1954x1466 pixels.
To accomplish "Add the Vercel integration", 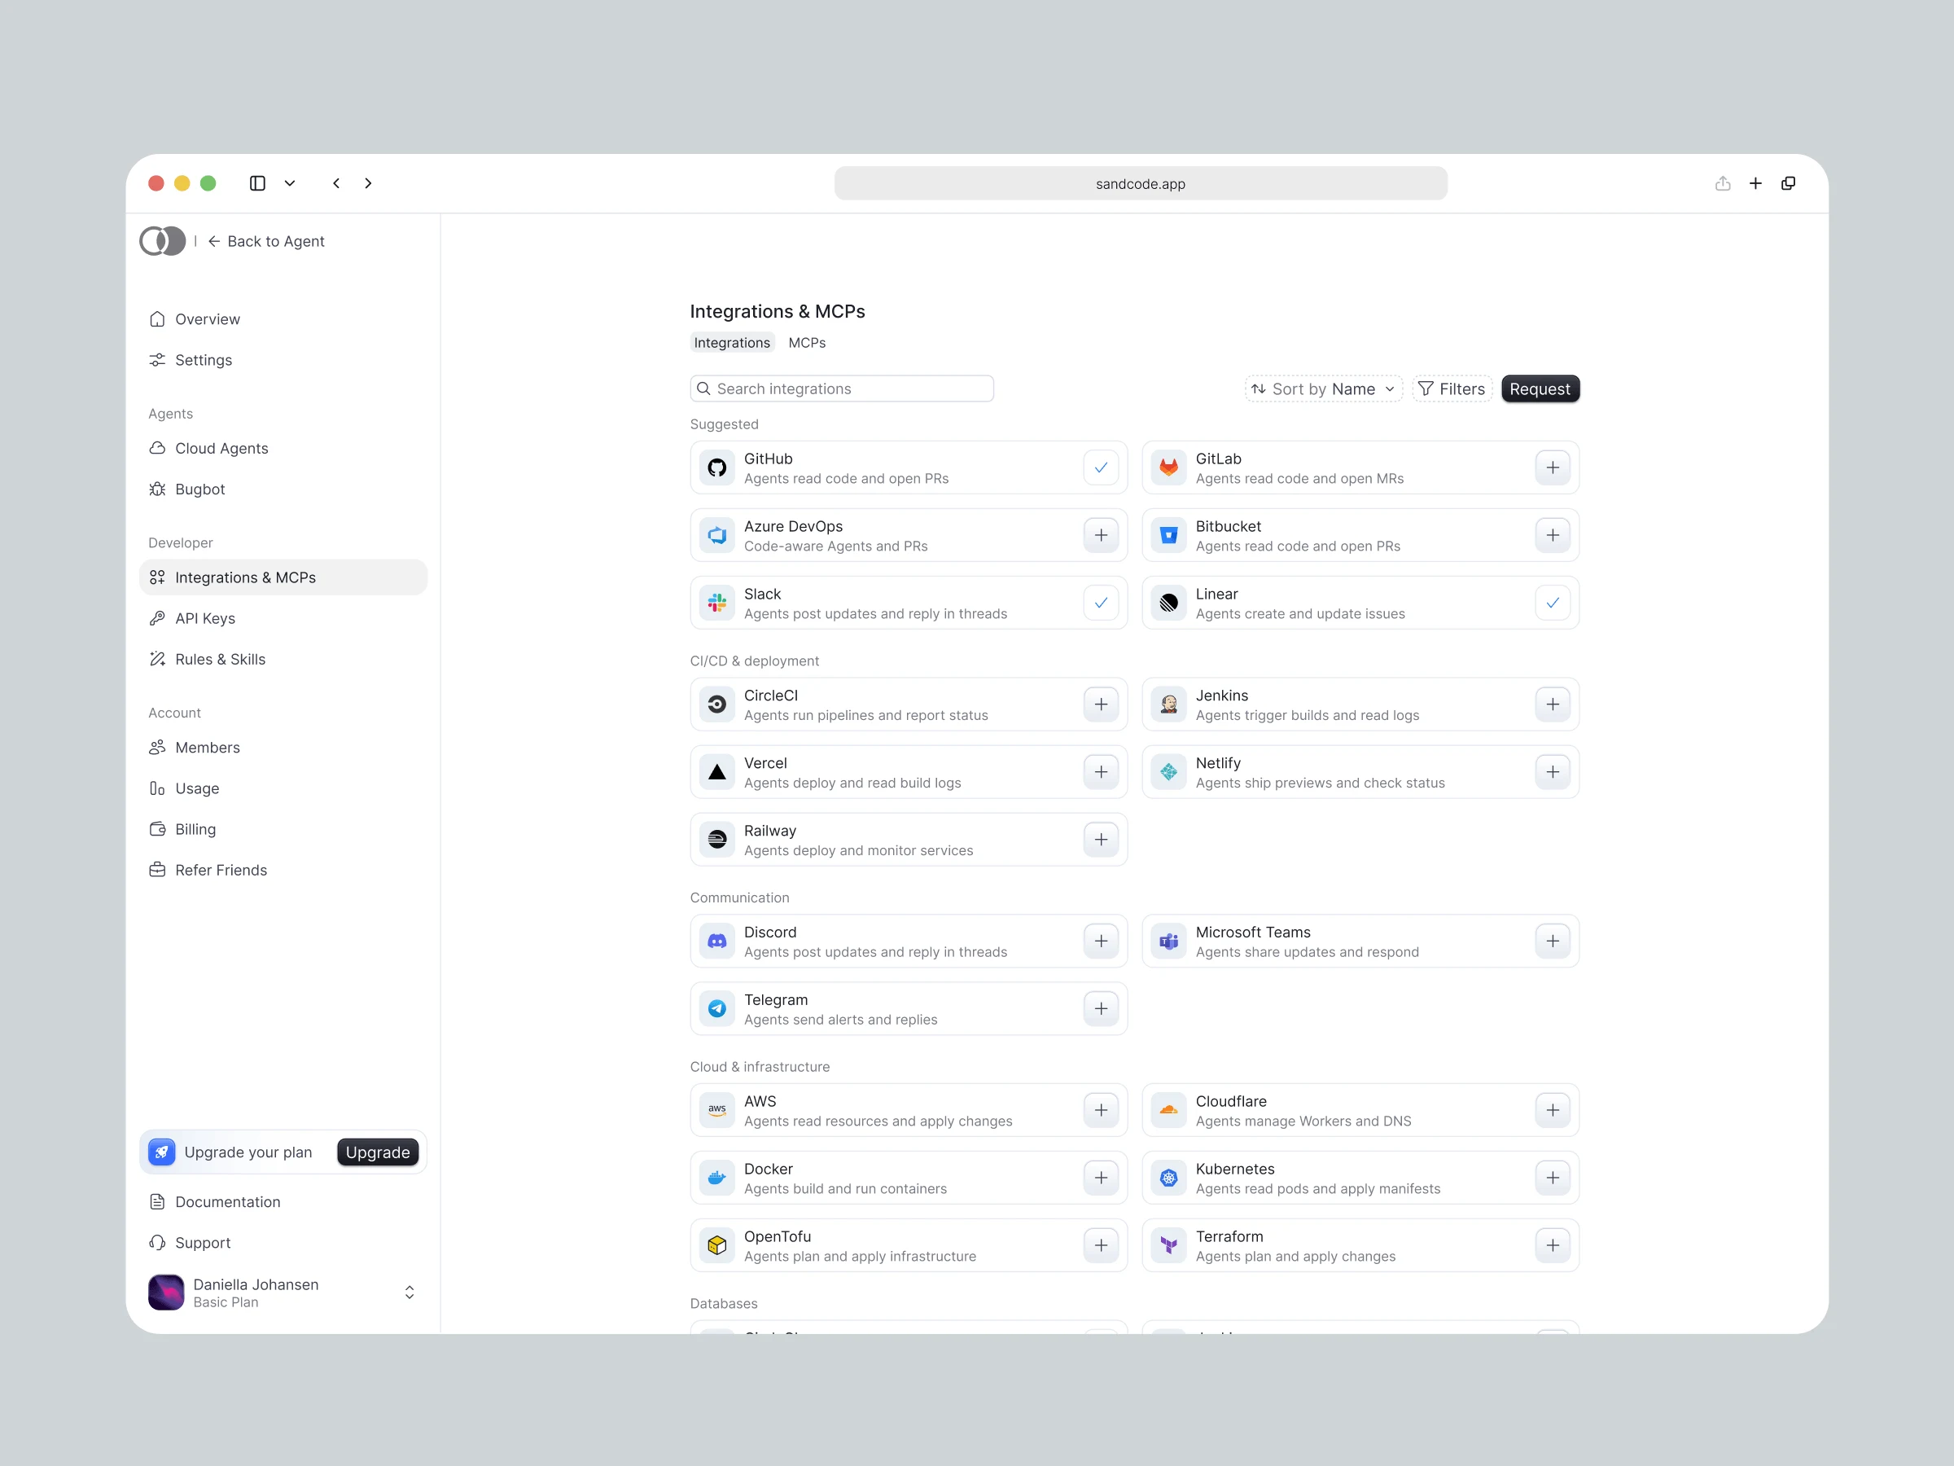I will click(x=1101, y=772).
